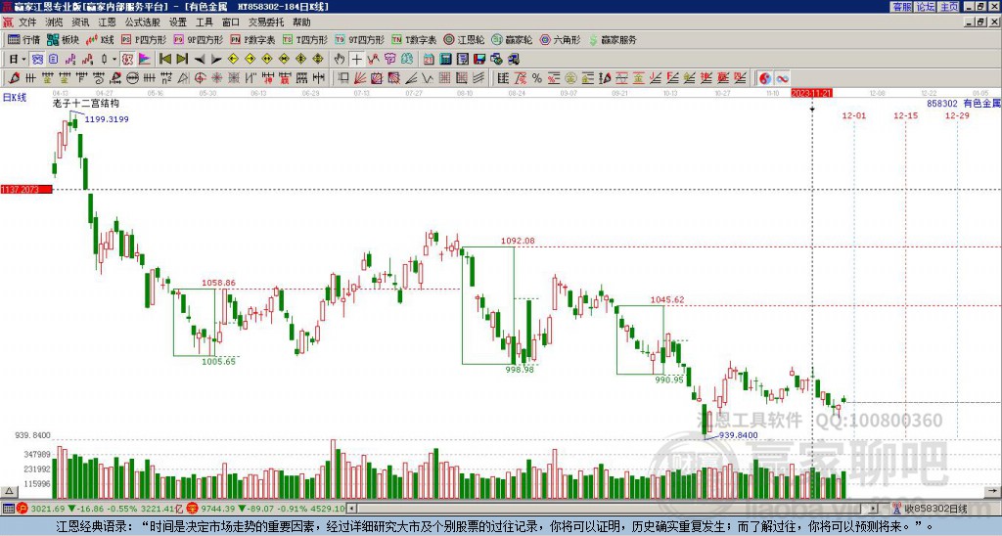Click the 2023-11-21 date marker

(x=811, y=93)
